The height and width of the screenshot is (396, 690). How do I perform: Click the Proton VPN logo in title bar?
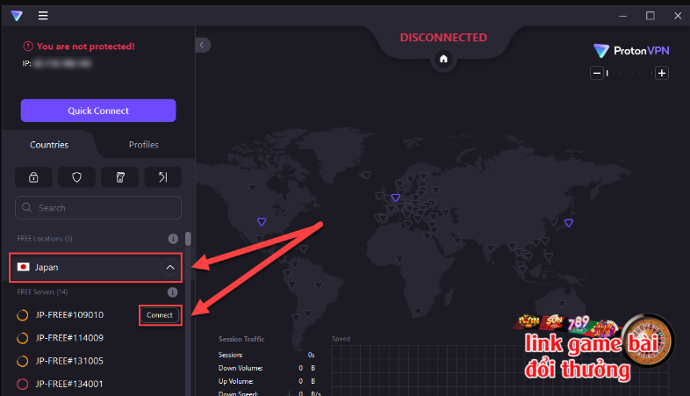tap(17, 16)
